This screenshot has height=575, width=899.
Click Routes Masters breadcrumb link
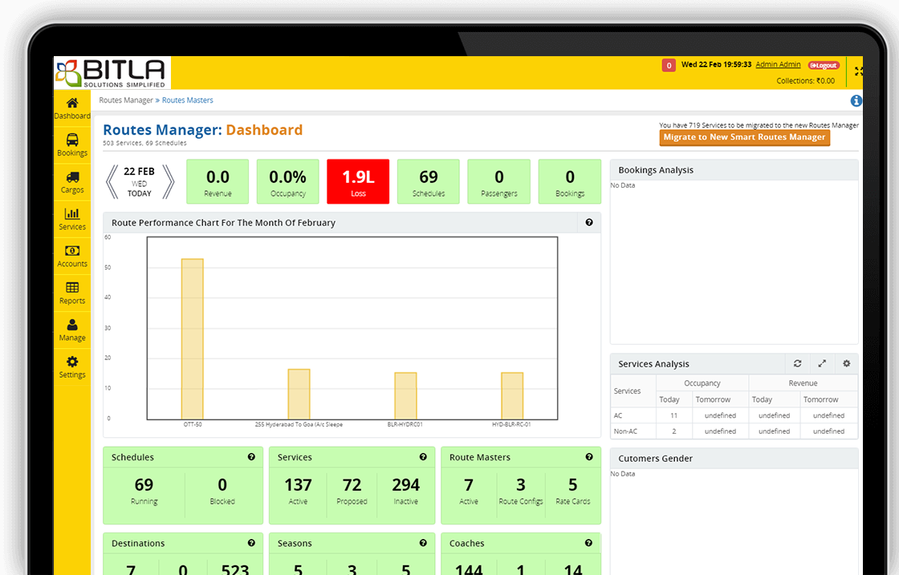188,100
